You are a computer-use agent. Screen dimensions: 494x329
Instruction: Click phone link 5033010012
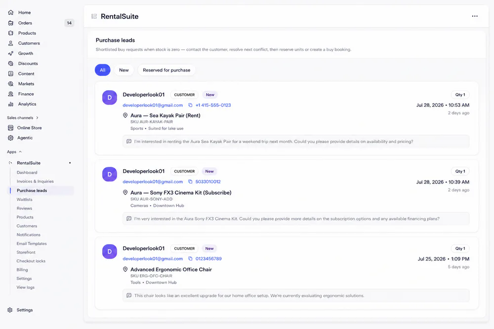coord(208,182)
